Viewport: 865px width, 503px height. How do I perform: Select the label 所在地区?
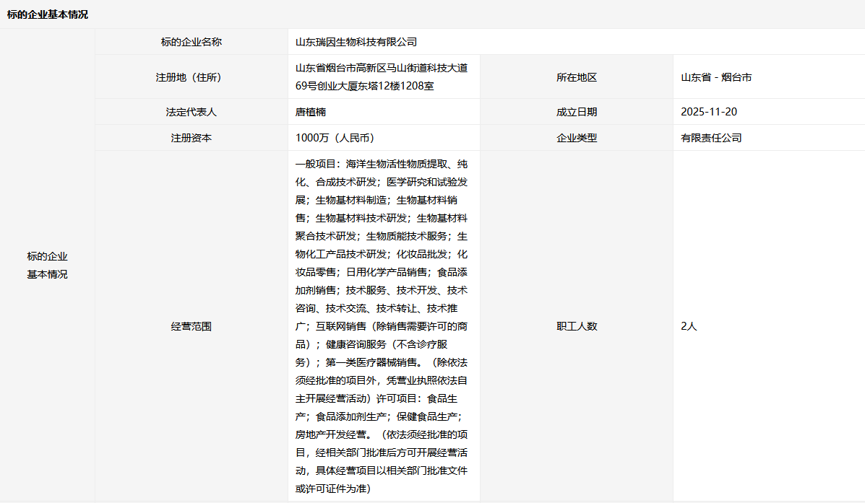tap(577, 77)
